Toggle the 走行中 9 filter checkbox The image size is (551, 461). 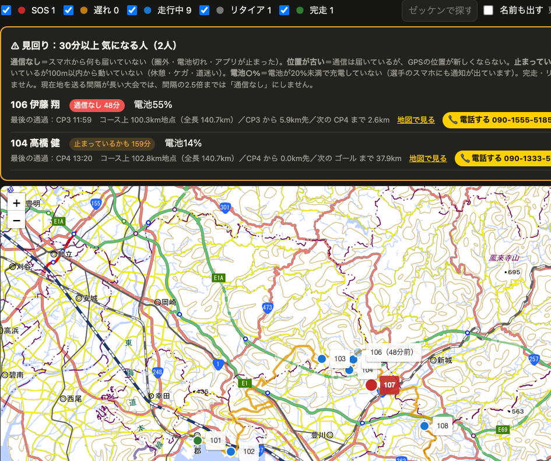tap(132, 10)
